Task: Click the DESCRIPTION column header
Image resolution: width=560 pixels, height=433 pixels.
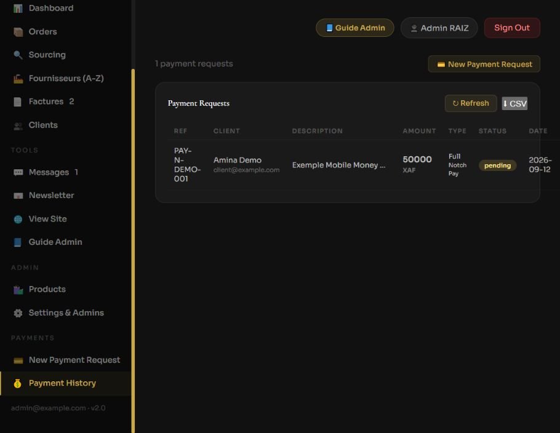Action: pos(317,131)
